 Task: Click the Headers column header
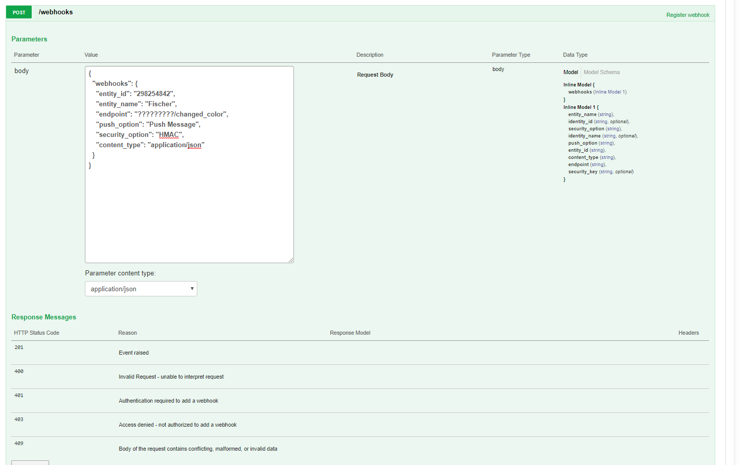[689, 333]
